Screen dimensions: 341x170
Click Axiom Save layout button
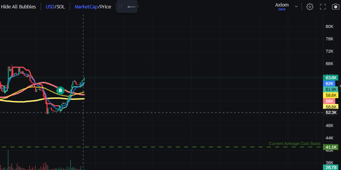tap(282, 6)
